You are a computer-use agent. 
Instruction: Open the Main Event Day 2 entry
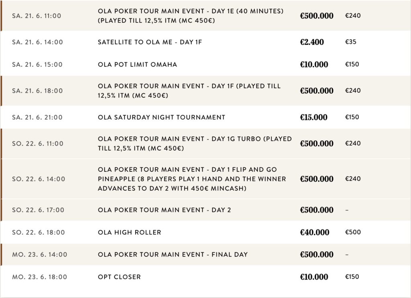pyautogui.click(x=164, y=210)
